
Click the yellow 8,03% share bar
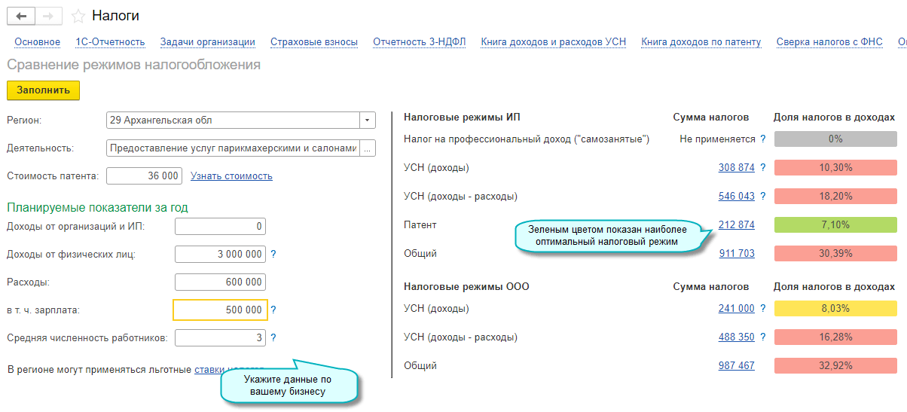click(x=835, y=309)
